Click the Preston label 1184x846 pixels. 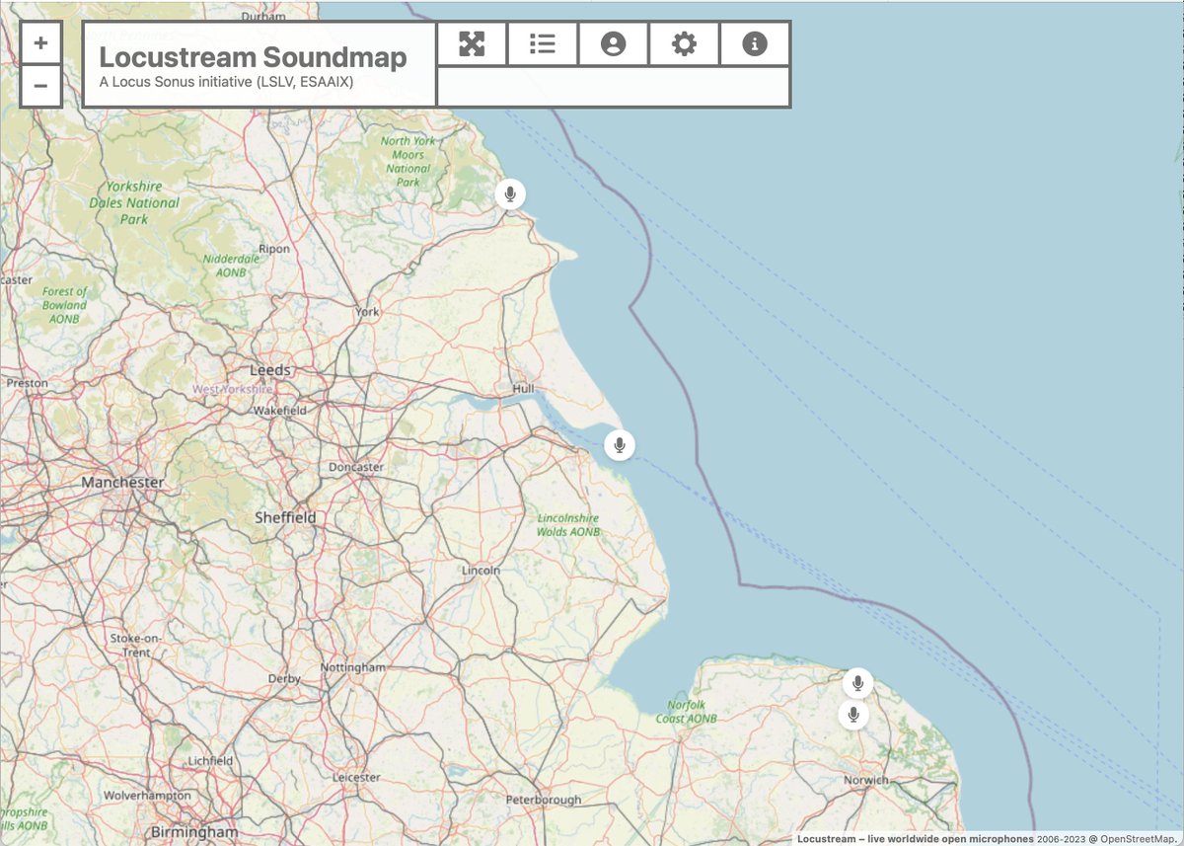tap(27, 382)
